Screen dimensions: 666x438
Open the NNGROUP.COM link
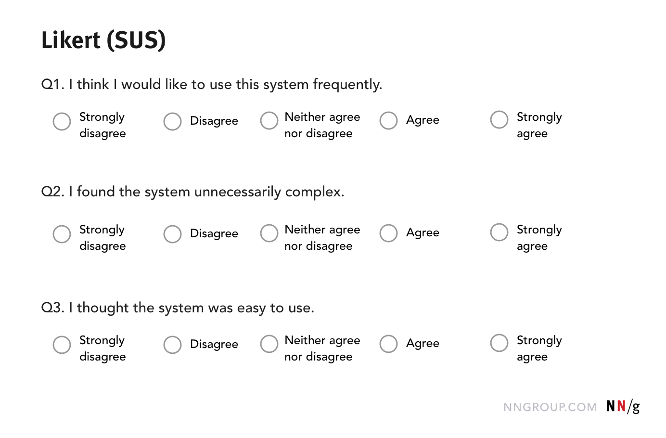pyautogui.click(x=550, y=408)
